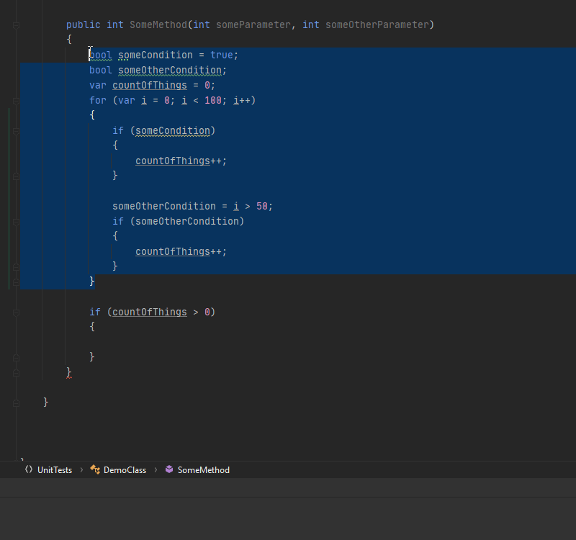Click the number 50 in the assignment
The width and height of the screenshot is (576, 540).
point(262,206)
